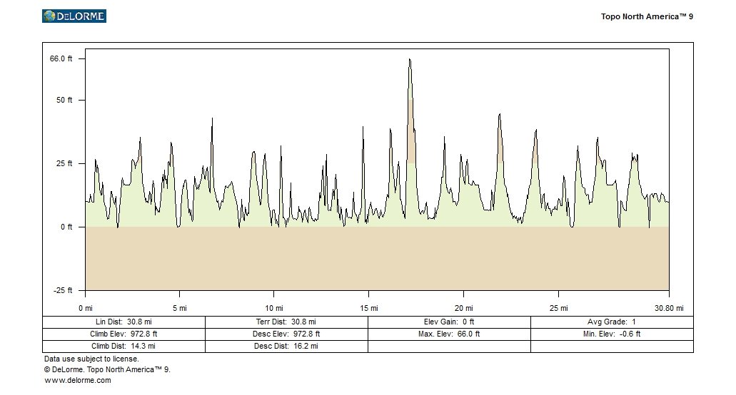Click the DeLorme logo in the header
The width and height of the screenshot is (736, 395).
click(x=74, y=16)
